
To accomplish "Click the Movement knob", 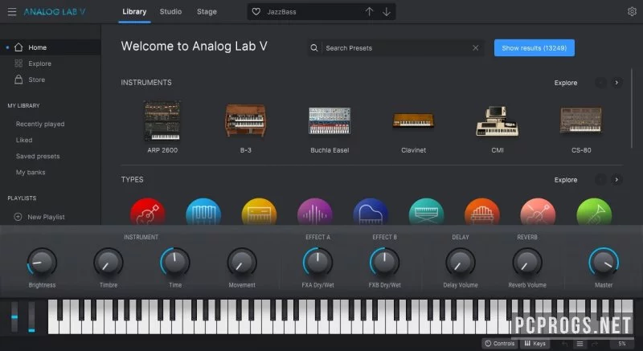I will [x=242, y=262].
